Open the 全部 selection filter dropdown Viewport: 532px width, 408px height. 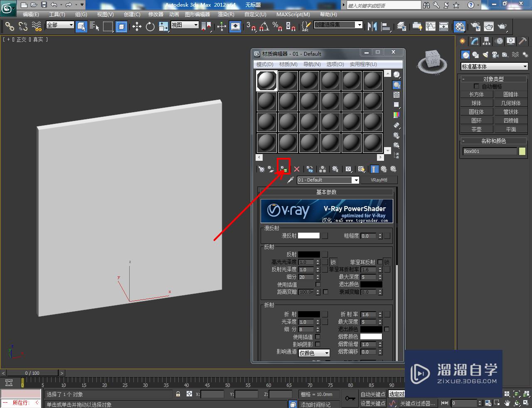click(x=60, y=25)
